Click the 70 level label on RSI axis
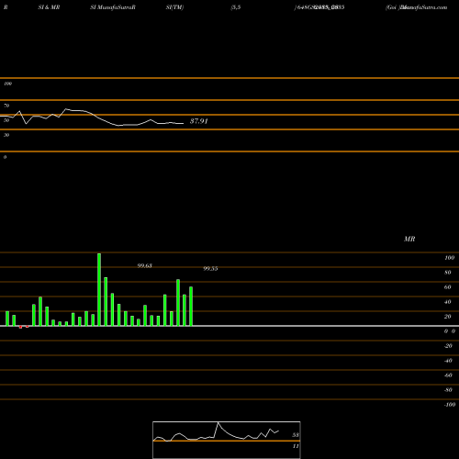The width and height of the screenshot is (459, 459). (x=6, y=106)
